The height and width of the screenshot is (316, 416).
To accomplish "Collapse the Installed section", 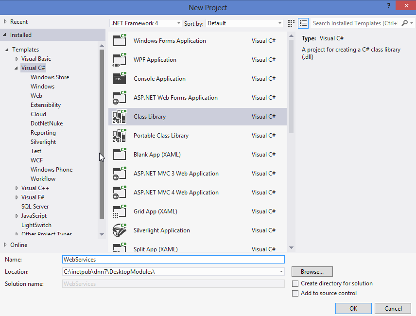I will click(5, 35).
